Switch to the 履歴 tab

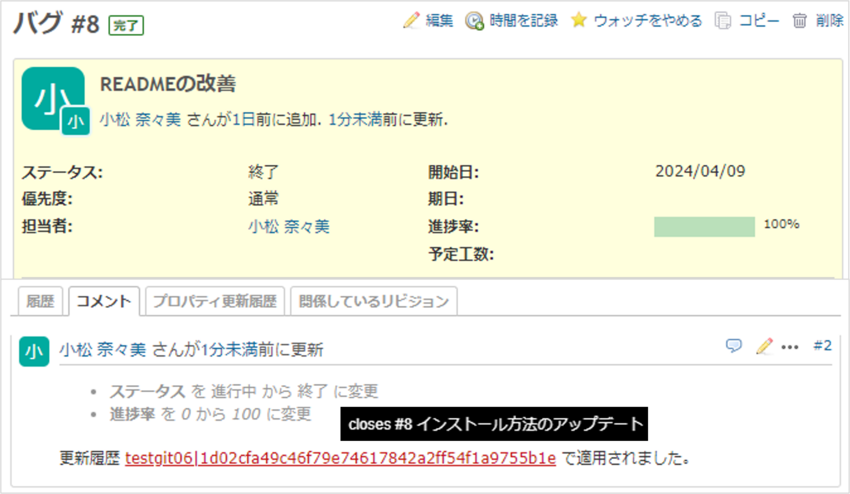40,301
